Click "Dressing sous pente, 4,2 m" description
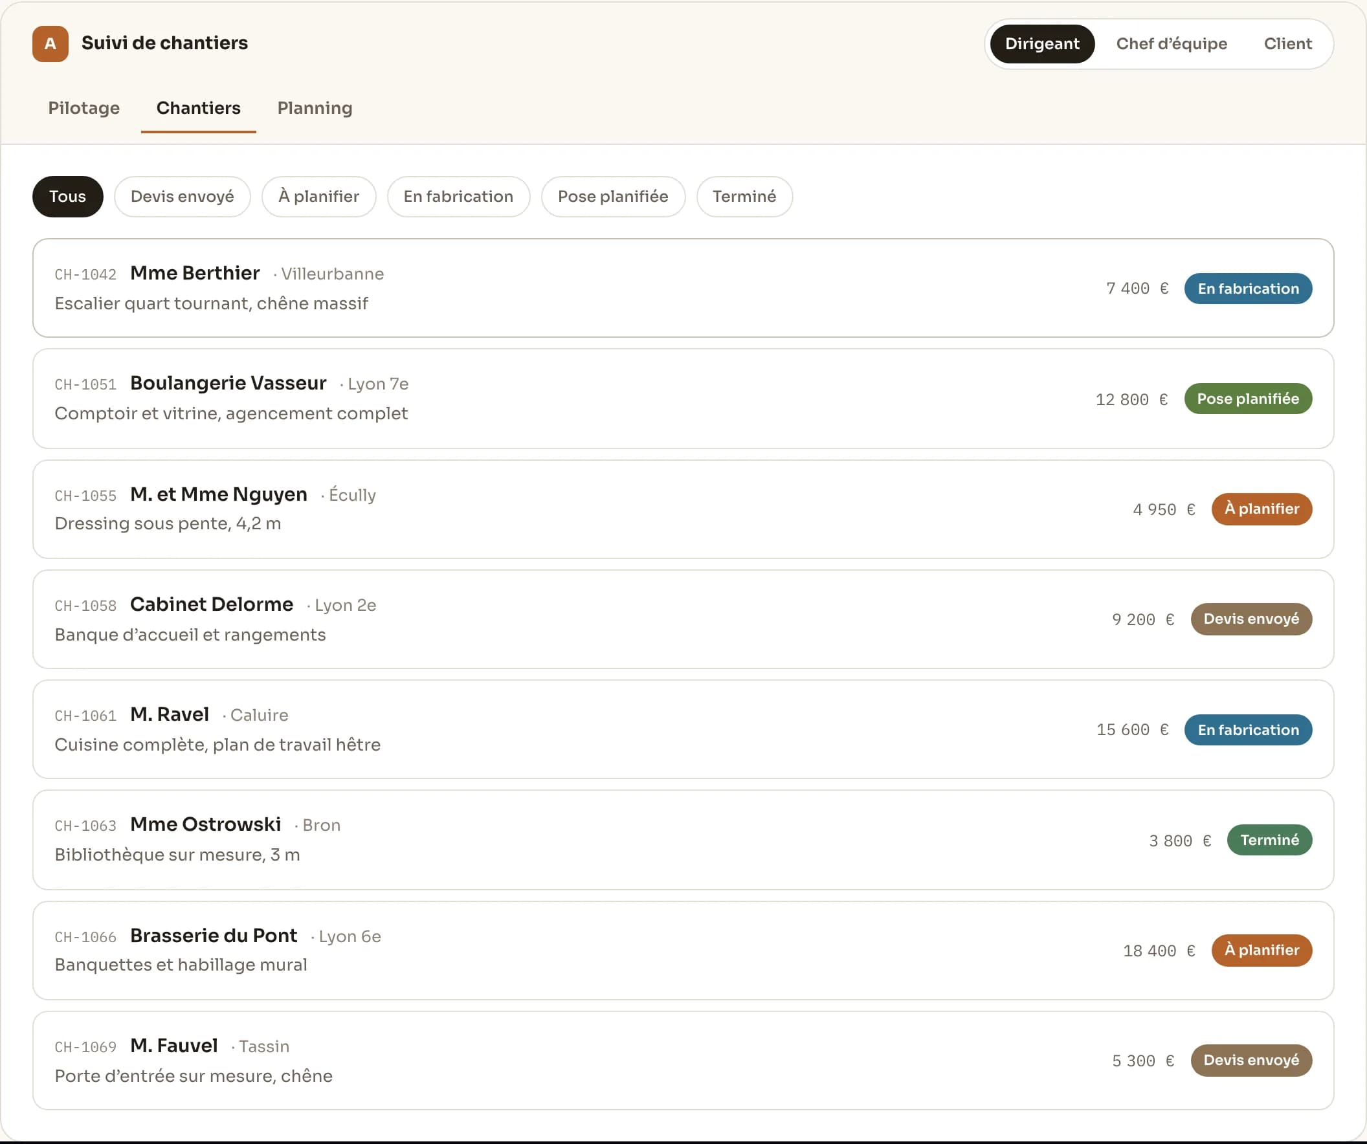The image size is (1367, 1144). point(168,524)
